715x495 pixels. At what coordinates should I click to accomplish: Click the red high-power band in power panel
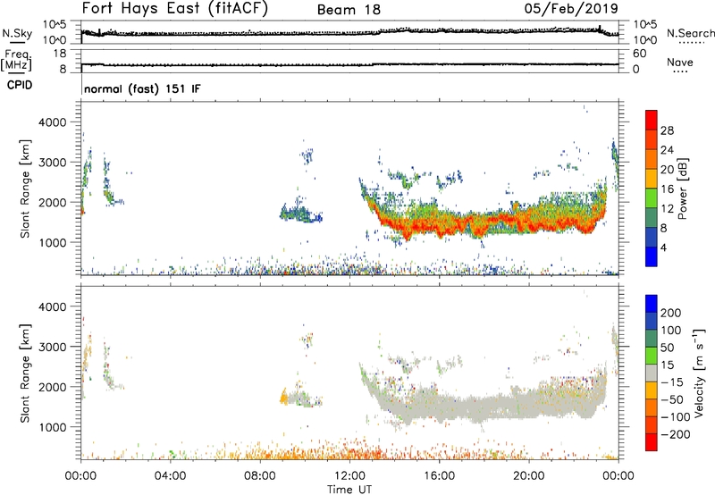point(484,223)
